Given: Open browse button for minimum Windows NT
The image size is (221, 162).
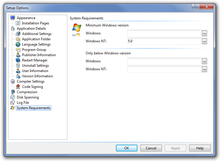Looking at the screenshot, I should click(x=205, y=41).
